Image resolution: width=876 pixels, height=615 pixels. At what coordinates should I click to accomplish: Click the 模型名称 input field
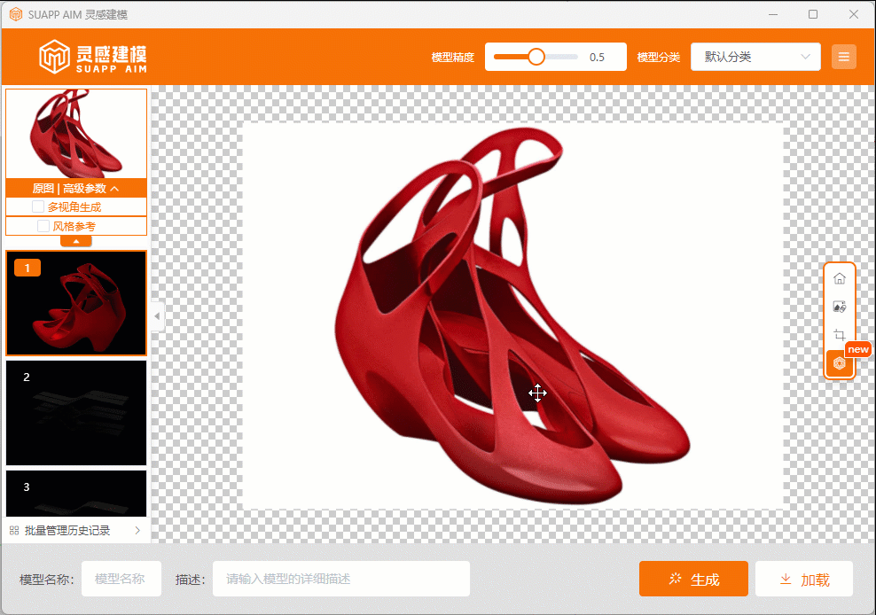[x=121, y=580]
